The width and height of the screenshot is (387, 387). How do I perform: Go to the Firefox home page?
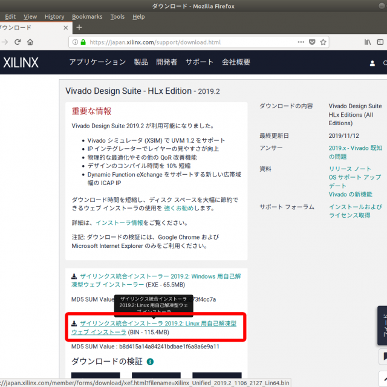tap(30, 42)
